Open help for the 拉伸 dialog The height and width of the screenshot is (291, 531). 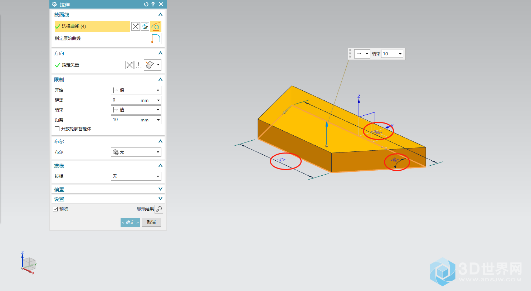coord(153,4)
